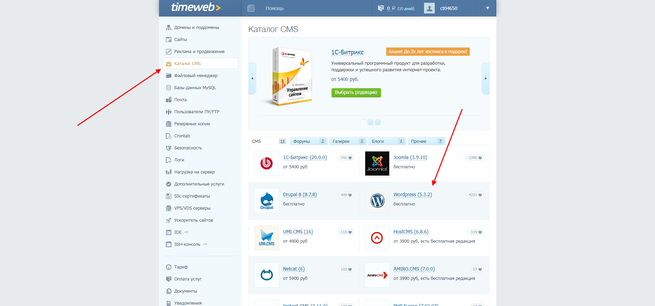Click the Пользователи ПУ/FTP icon
The width and height of the screenshot is (655, 306).
point(169,112)
